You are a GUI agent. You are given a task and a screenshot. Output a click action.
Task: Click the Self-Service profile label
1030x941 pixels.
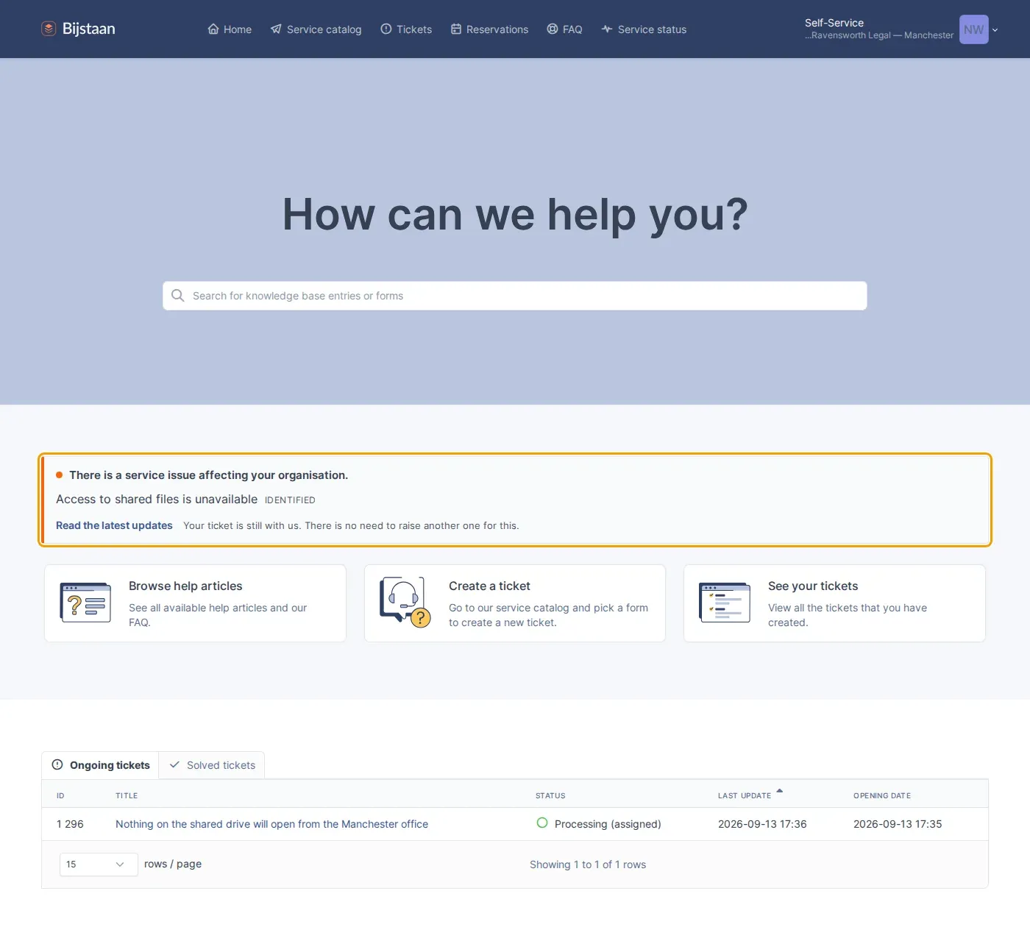(834, 23)
